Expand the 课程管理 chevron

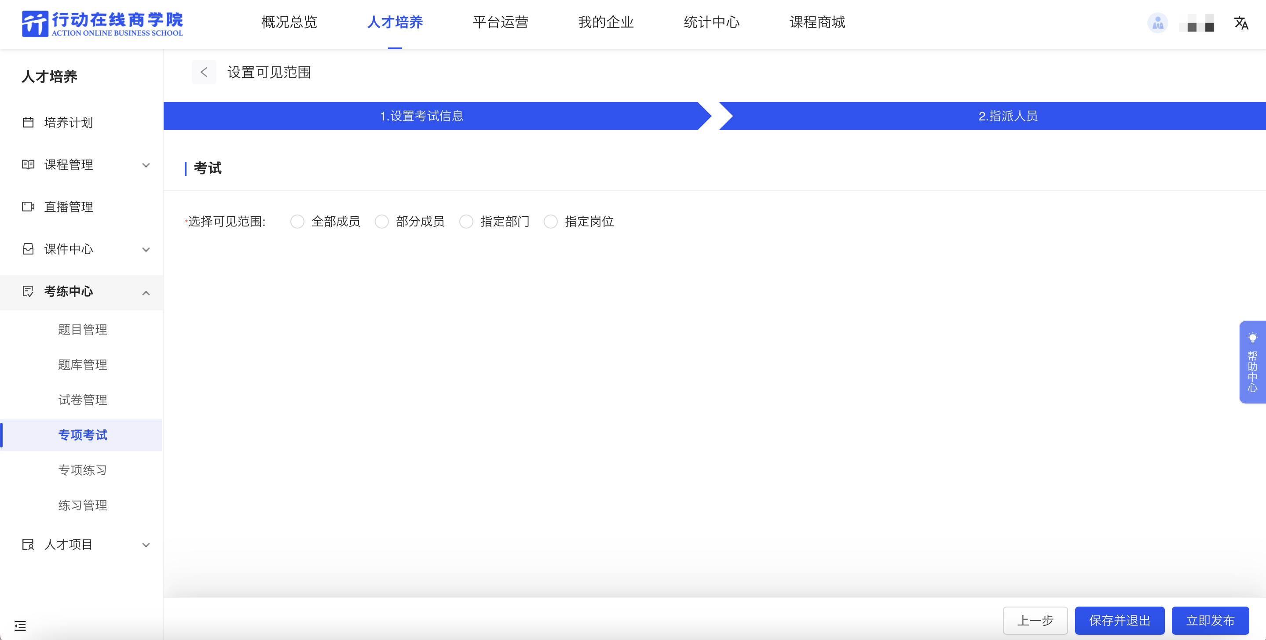[x=146, y=165]
